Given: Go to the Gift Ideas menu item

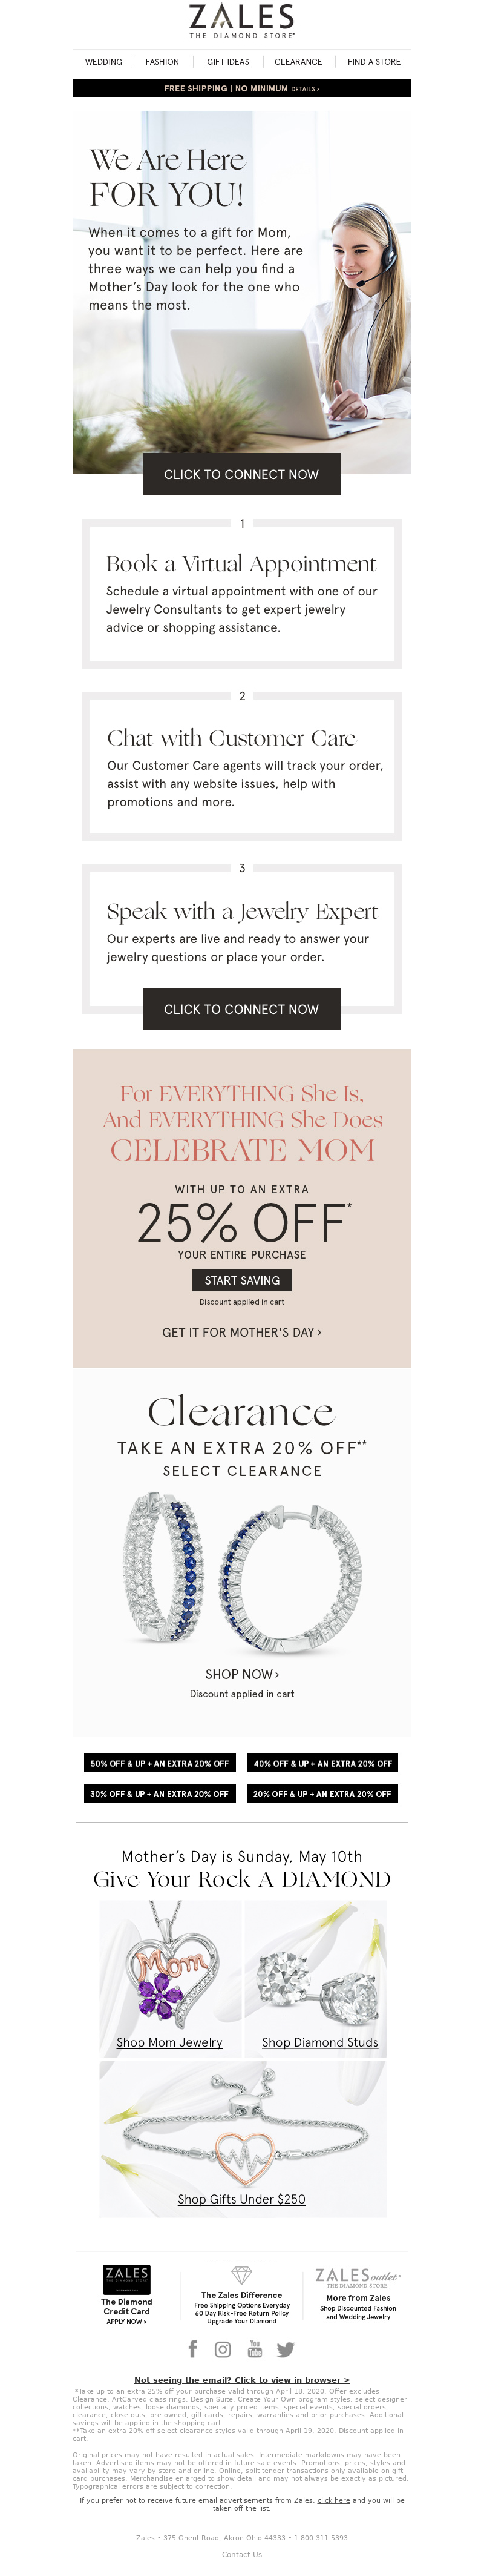Looking at the screenshot, I should coord(229,62).
